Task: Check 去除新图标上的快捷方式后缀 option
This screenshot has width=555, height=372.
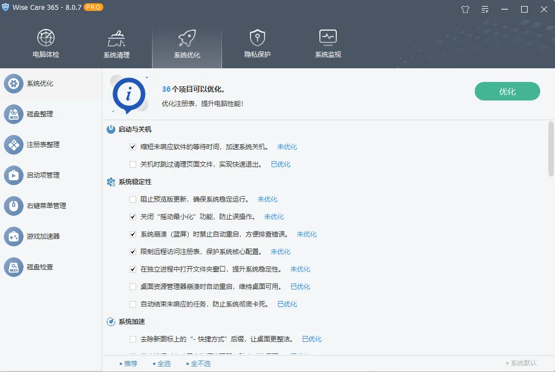Action: tap(133, 339)
